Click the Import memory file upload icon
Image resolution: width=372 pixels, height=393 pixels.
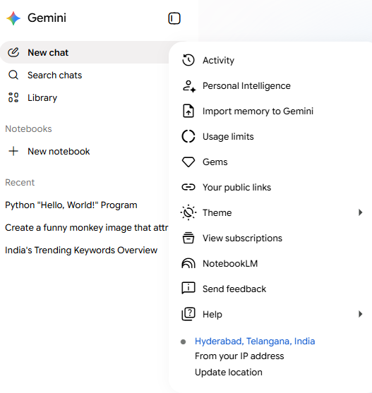(x=188, y=111)
